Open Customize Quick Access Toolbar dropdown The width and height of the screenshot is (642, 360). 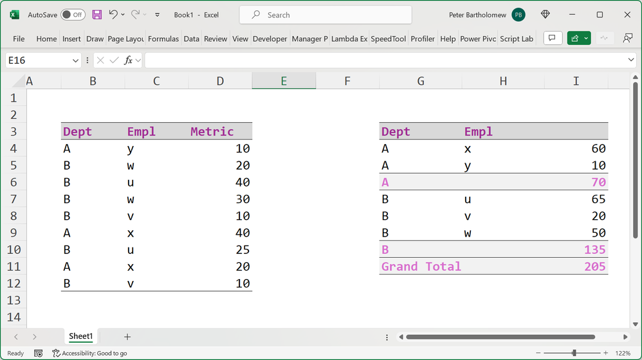click(x=158, y=15)
